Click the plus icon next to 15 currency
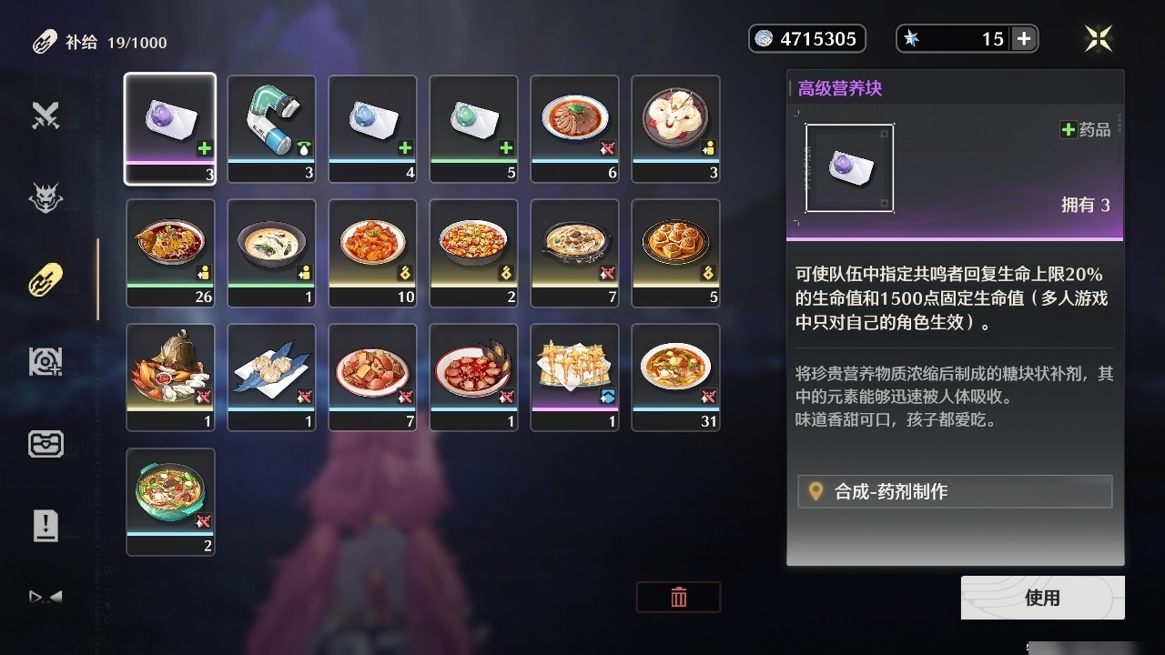 click(1024, 38)
